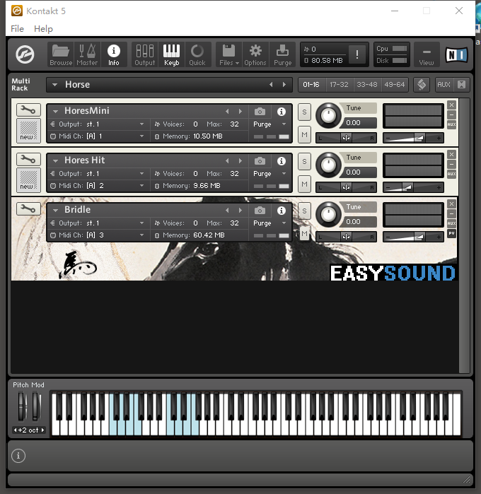Open the Horse multi name dropdown
Viewport: 481px width, 494px height.
point(55,84)
